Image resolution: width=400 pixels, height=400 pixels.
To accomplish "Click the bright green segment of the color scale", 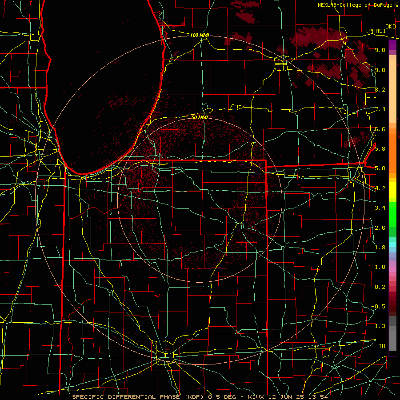I will coord(392,214).
